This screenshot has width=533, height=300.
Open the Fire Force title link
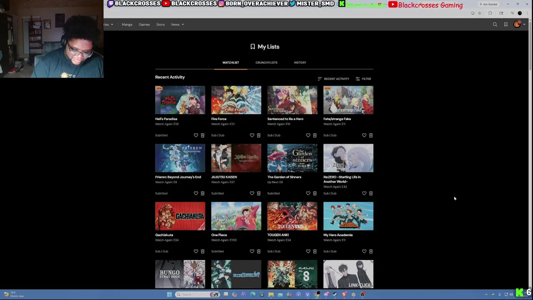click(x=219, y=119)
